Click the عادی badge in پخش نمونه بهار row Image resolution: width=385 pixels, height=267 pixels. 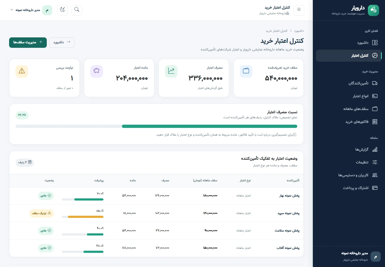pyautogui.click(x=46, y=196)
